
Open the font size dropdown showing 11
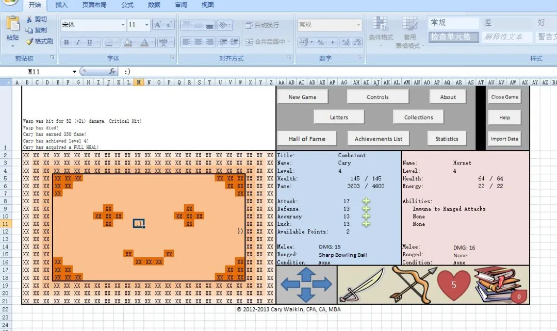pyautogui.click(x=146, y=25)
